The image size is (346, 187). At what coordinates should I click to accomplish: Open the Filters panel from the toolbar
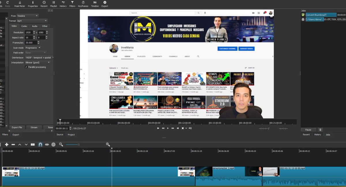(x=72, y=4)
